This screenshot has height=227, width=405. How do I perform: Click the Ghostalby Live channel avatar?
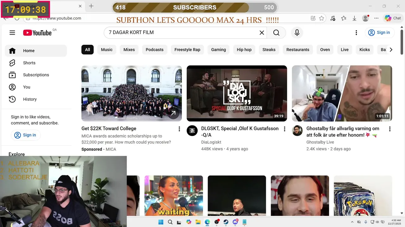pyautogui.click(x=297, y=131)
